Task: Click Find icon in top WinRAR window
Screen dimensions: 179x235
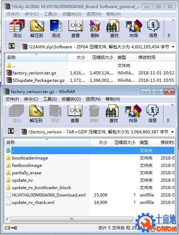Action: pyautogui.click(x=114, y=29)
